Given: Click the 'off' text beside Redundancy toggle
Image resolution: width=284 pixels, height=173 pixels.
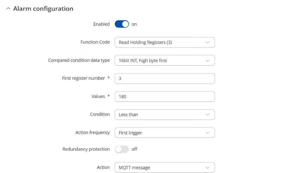Looking at the screenshot, I should pos(134,149).
